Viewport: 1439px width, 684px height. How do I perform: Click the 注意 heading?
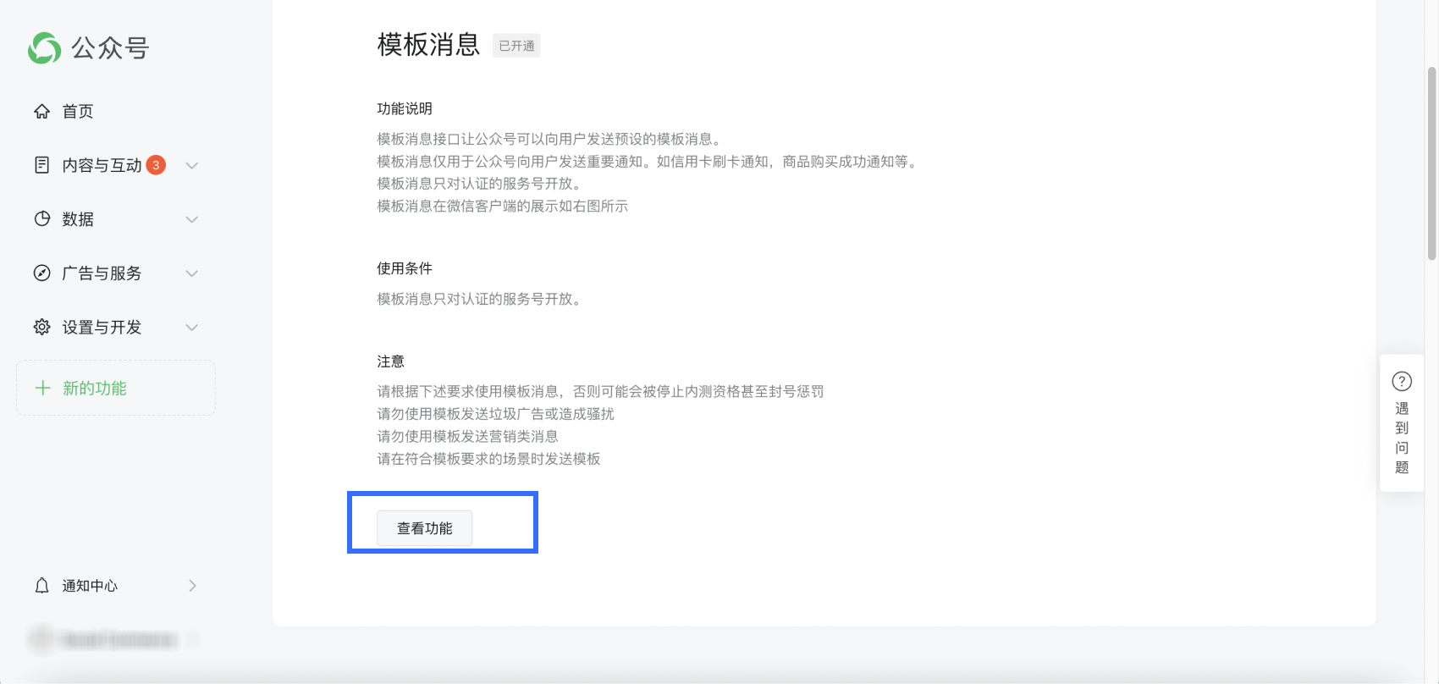click(x=390, y=361)
